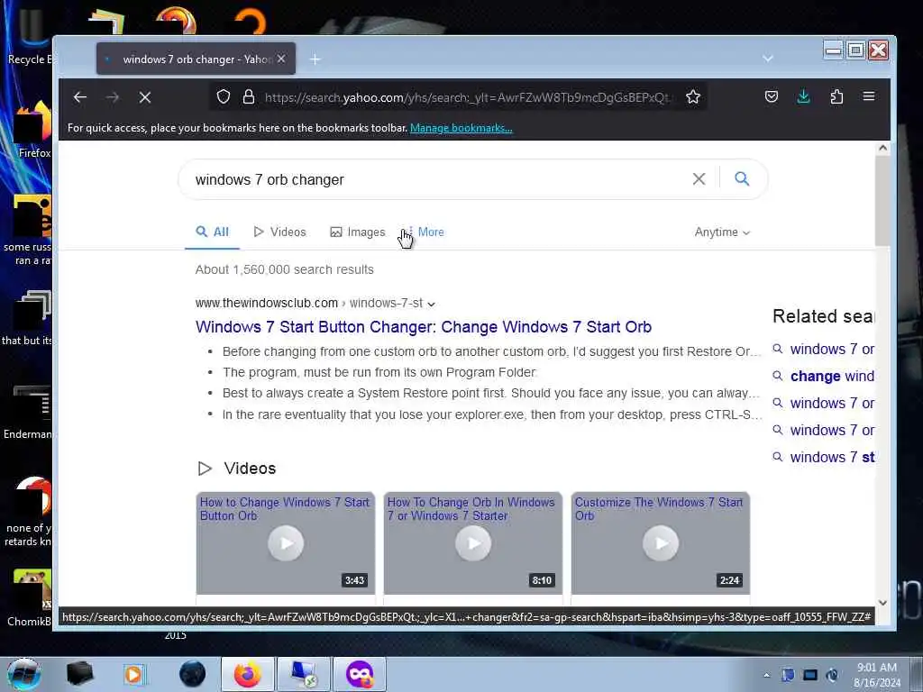The image size is (923, 692).
Task: View site security padlock information
Action: click(249, 96)
